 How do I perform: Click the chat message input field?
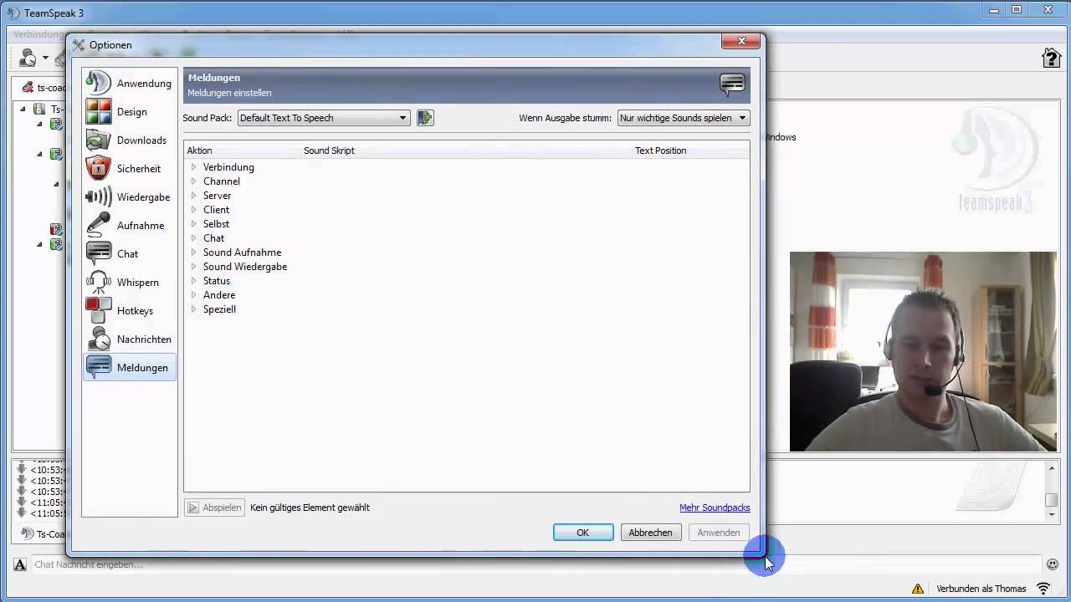click(x=535, y=564)
